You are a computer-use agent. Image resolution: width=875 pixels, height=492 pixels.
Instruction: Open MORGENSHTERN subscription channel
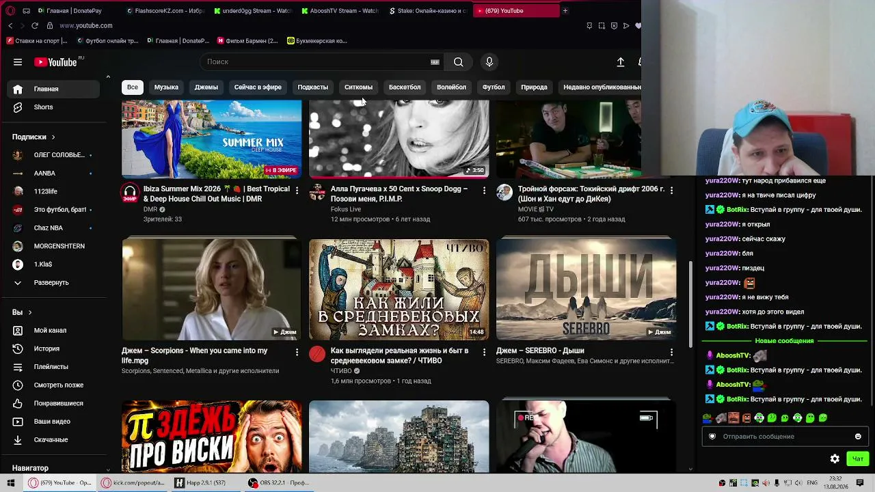[x=55, y=246]
